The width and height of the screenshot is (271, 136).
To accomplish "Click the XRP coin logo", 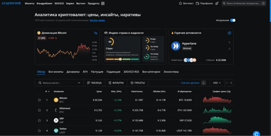I will coord(56,120).
